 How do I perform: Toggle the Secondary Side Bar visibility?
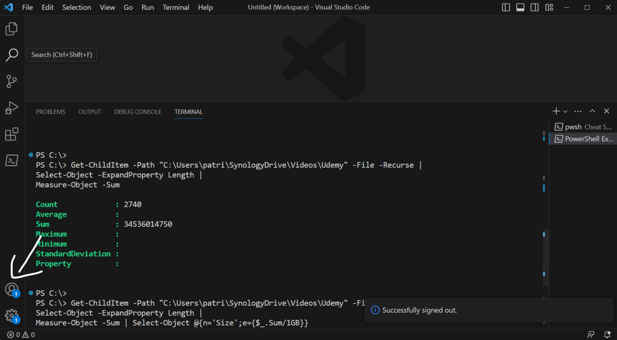pos(534,7)
